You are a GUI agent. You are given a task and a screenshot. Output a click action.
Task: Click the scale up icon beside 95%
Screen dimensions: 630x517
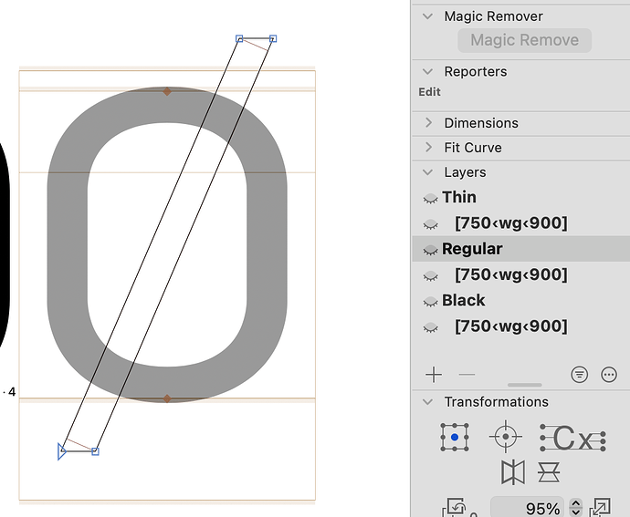tap(600, 508)
